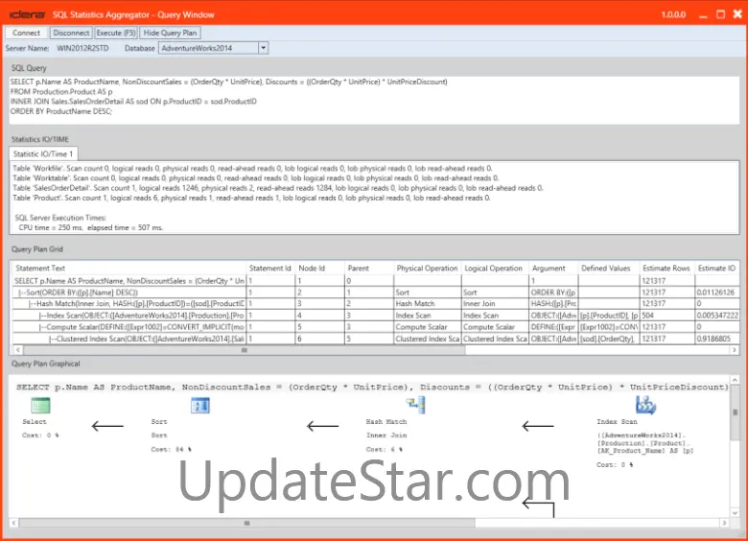Image resolution: width=748 pixels, height=541 pixels.
Task: Click the 'Cost: 84 %' Sort label
Action: coord(171,450)
